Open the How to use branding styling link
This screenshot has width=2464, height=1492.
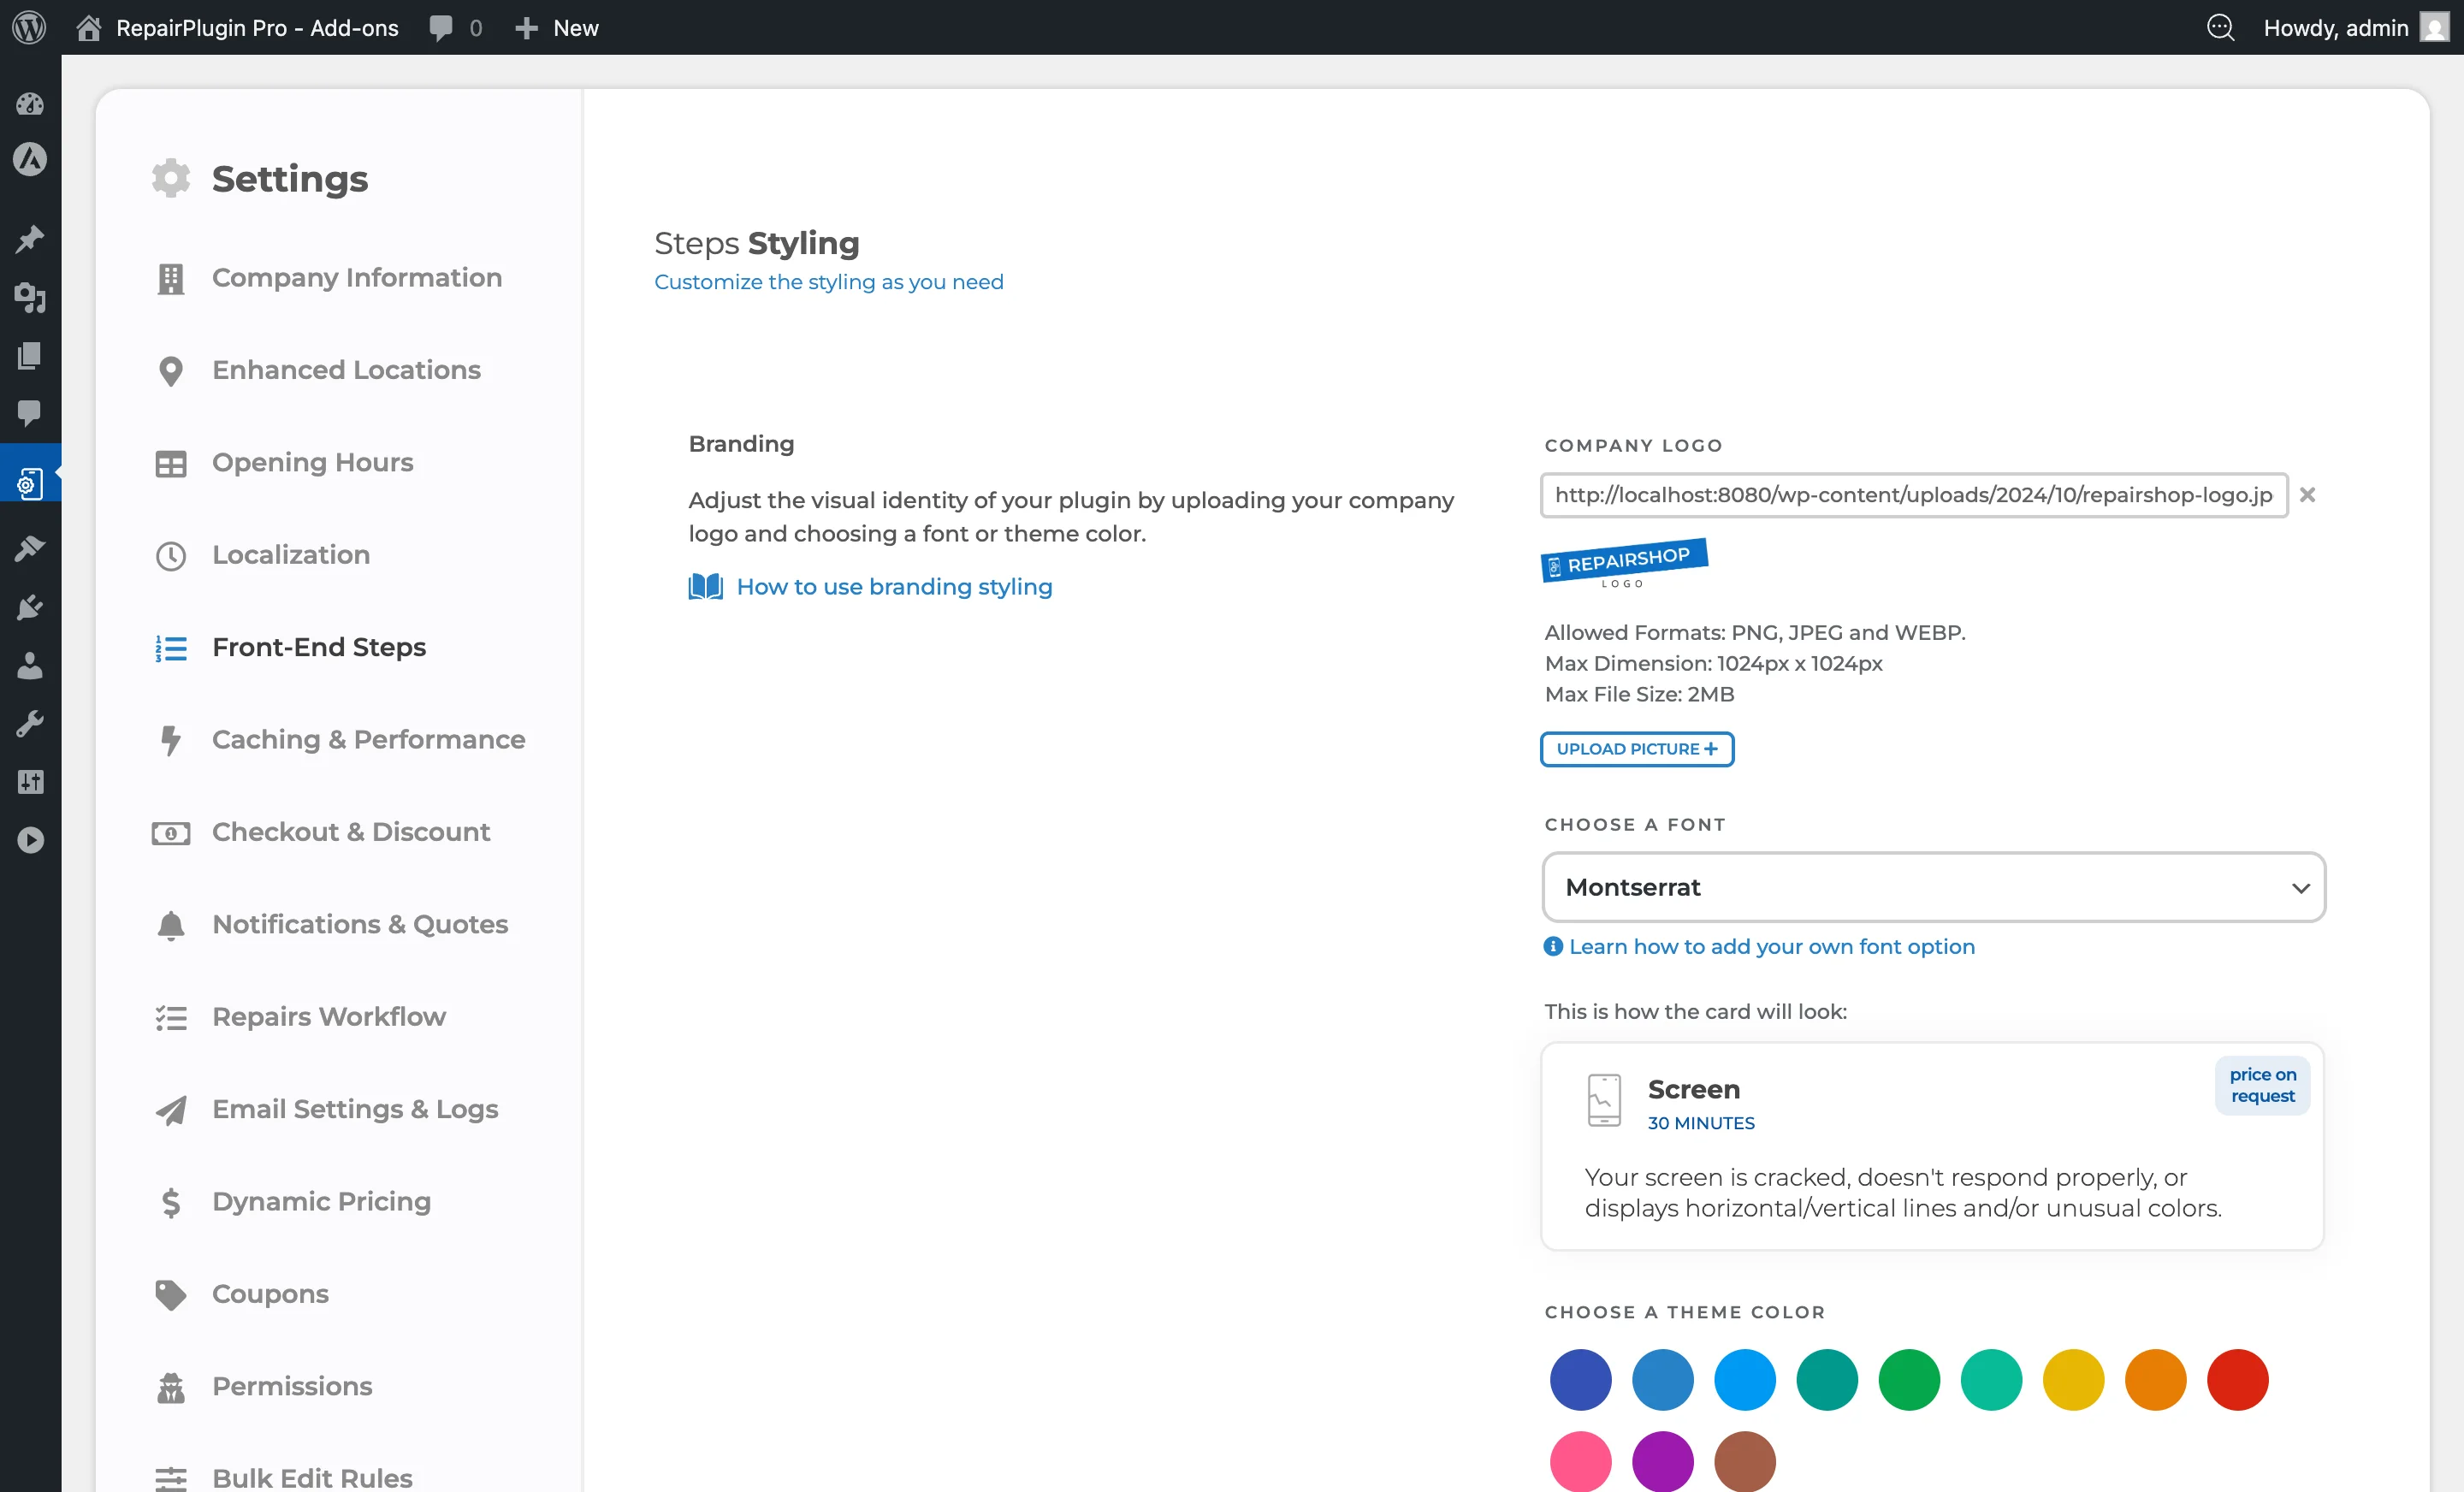[894, 587]
